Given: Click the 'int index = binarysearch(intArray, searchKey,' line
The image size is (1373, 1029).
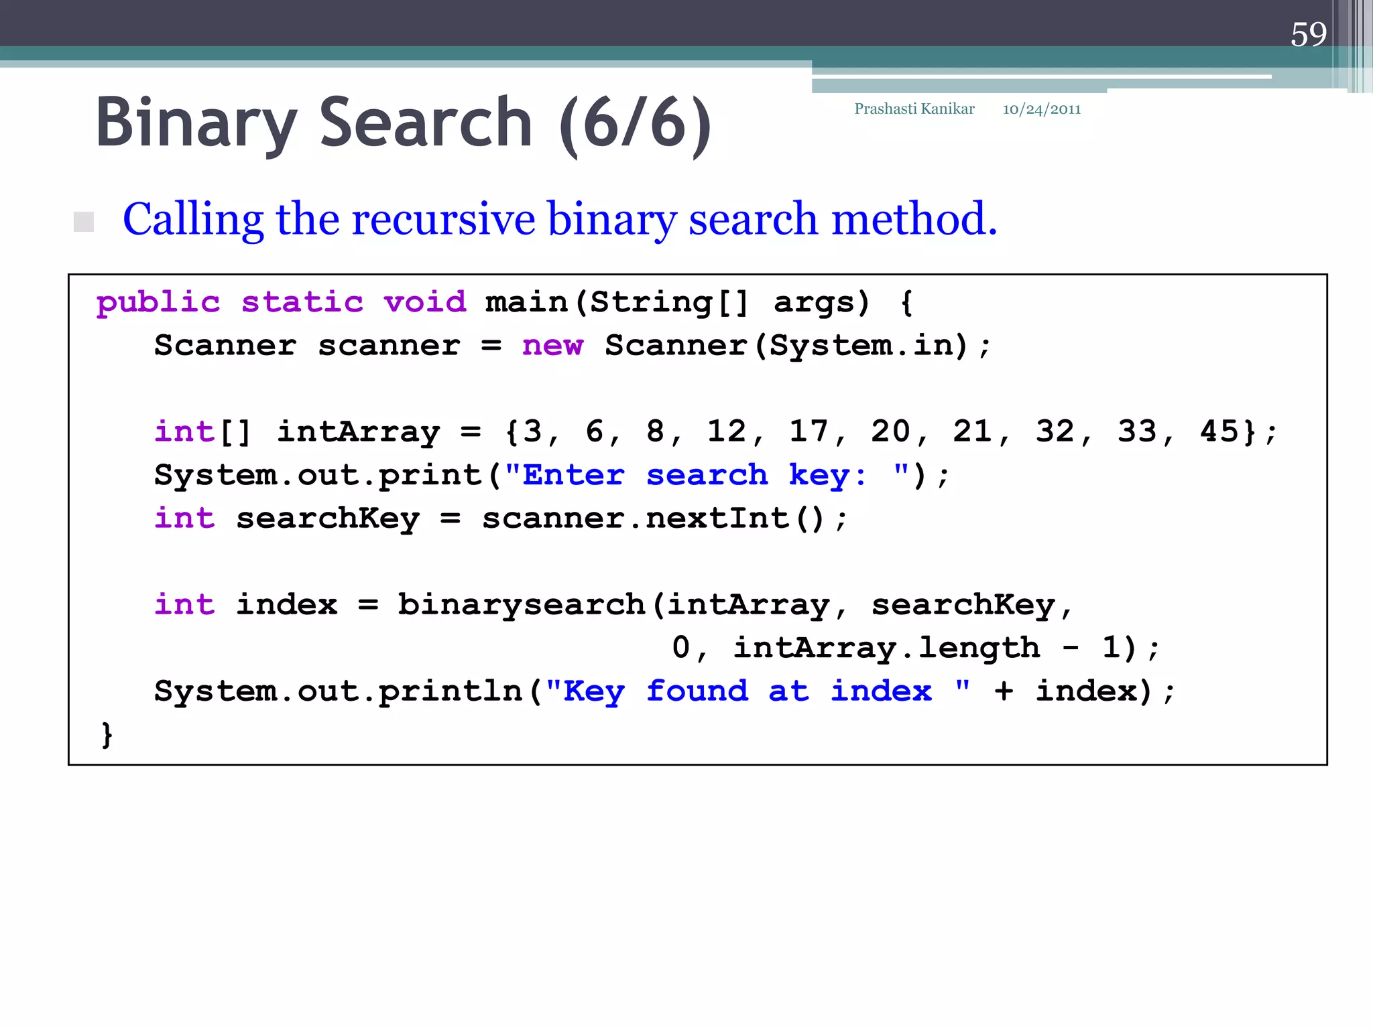Looking at the screenshot, I should pos(613,605).
